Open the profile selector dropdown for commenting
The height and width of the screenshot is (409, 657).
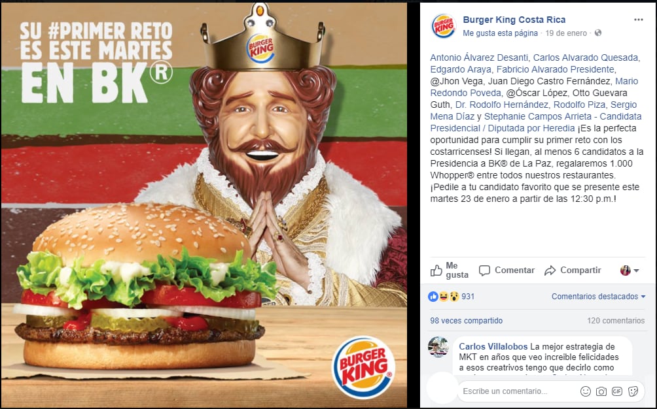tap(630, 270)
